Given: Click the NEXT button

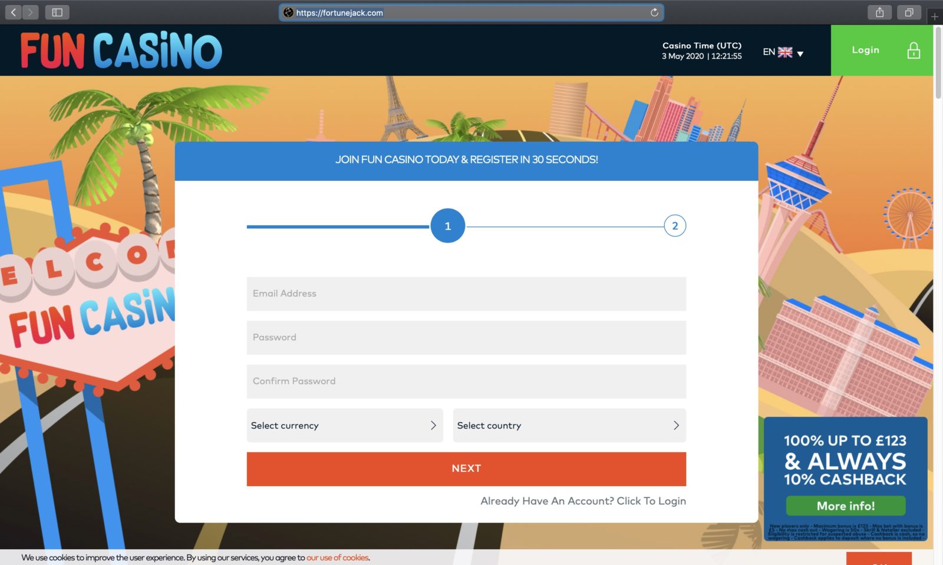Looking at the screenshot, I should pos(466,468).
